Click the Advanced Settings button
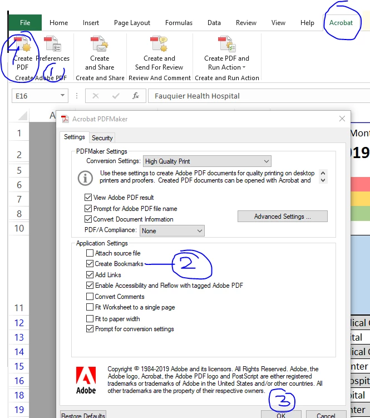This screenshot has width=370, height=418. coord(282,216)
